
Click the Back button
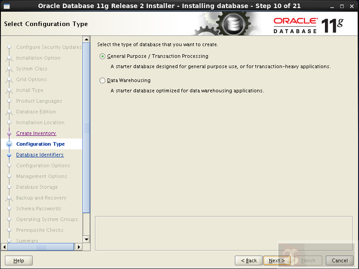[x=248, y=260]
